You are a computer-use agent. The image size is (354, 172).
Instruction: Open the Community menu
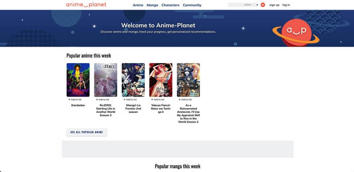192,5
